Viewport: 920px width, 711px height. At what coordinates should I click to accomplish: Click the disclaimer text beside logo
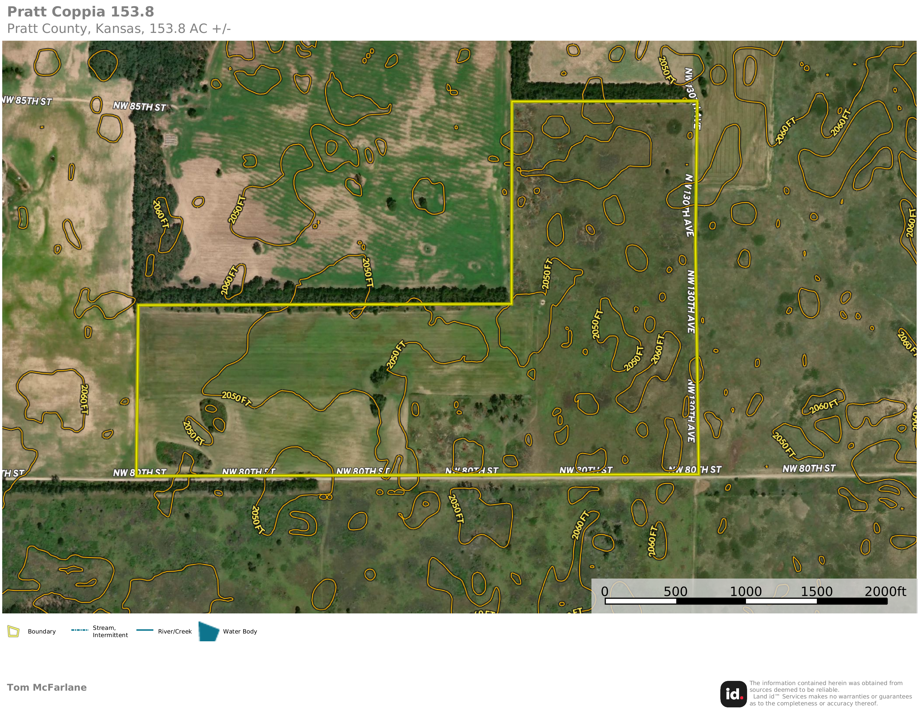click(830, 693)
